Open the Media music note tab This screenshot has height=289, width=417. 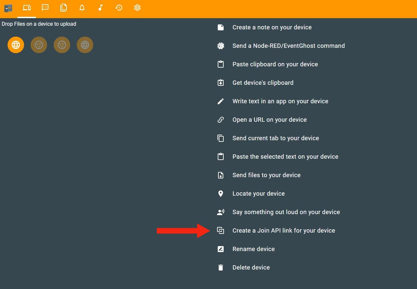pyautogui.click(x=100, y=8)
